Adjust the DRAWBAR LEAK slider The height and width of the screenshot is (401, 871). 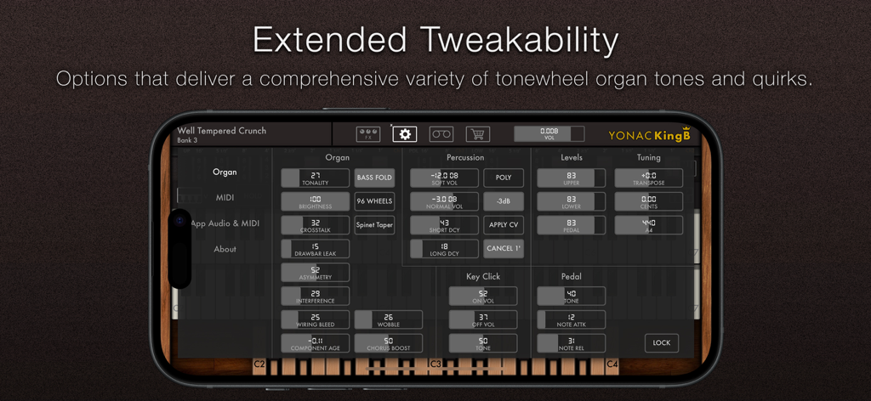[x=315, y=248]
